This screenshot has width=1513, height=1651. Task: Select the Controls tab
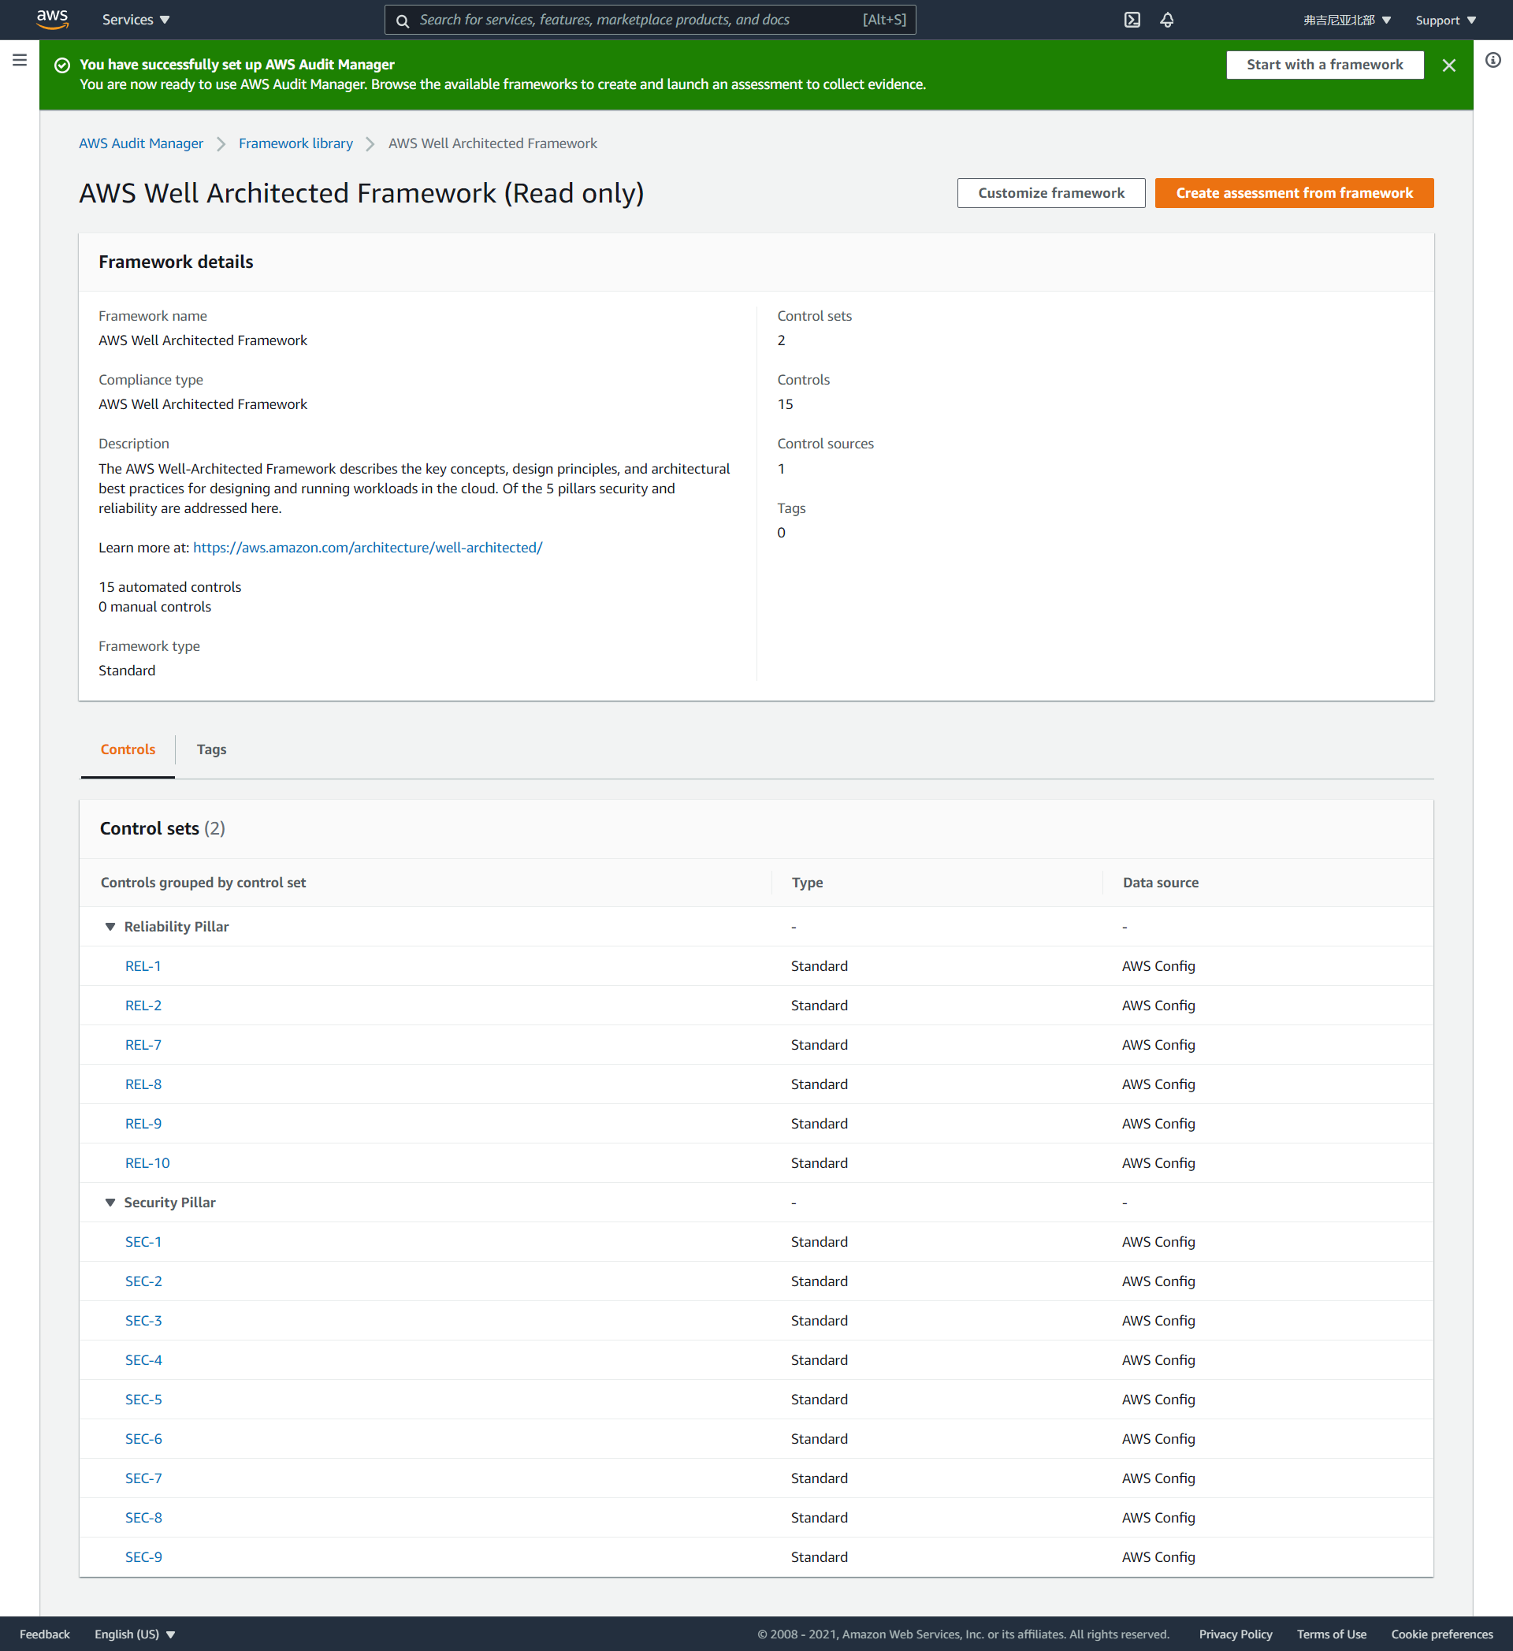pyautogui.click(x=128, y=749)
